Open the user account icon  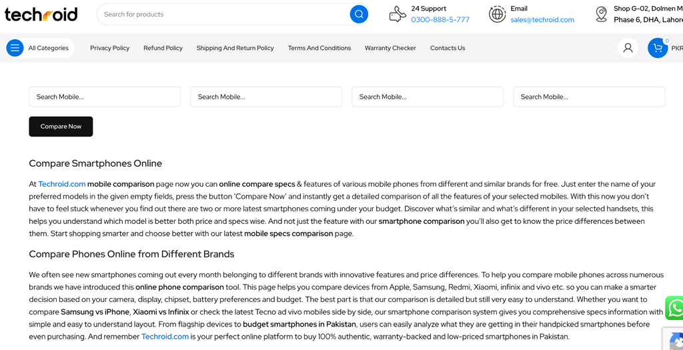tap(628, 48)
